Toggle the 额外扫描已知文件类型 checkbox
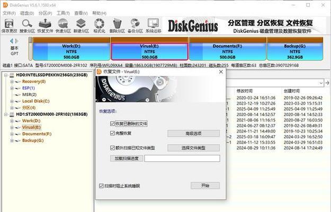Viewport: 331px width, 212px height. tap(112, 147)
